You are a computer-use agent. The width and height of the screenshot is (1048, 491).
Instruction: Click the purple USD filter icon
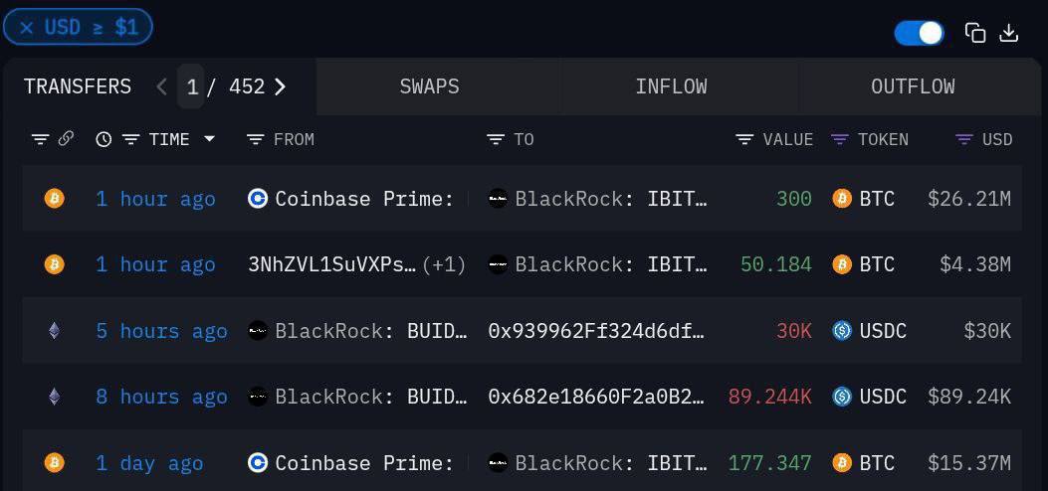(x=963, y=139)
